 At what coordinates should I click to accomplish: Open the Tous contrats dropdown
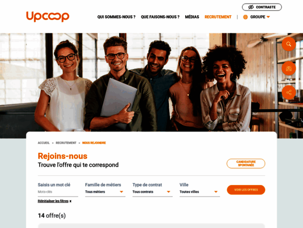pos(152,192)
